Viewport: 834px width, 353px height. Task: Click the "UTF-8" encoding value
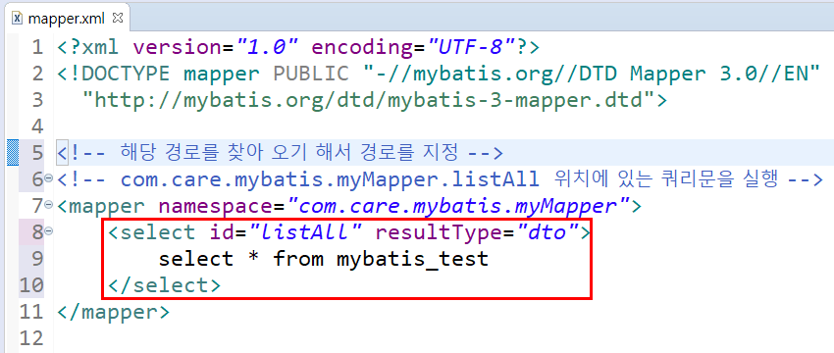pyautogui.click(x=470, y=47)
